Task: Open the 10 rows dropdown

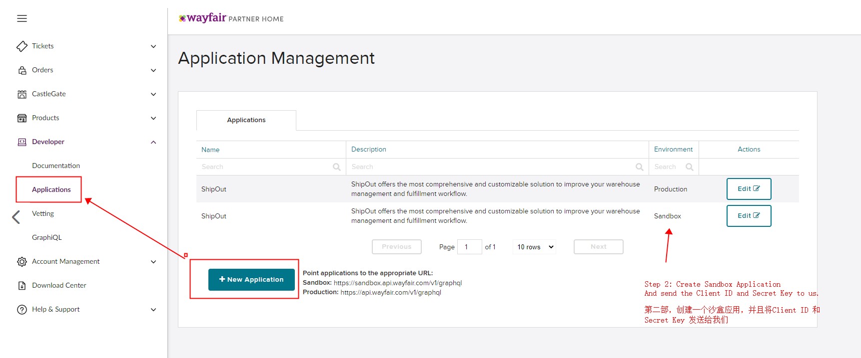Action: click(534, 247)
